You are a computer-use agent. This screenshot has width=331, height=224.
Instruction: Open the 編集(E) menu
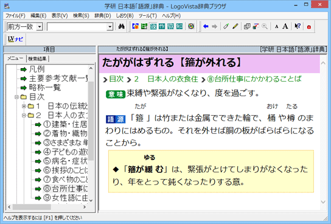click(x=38, y=16)
